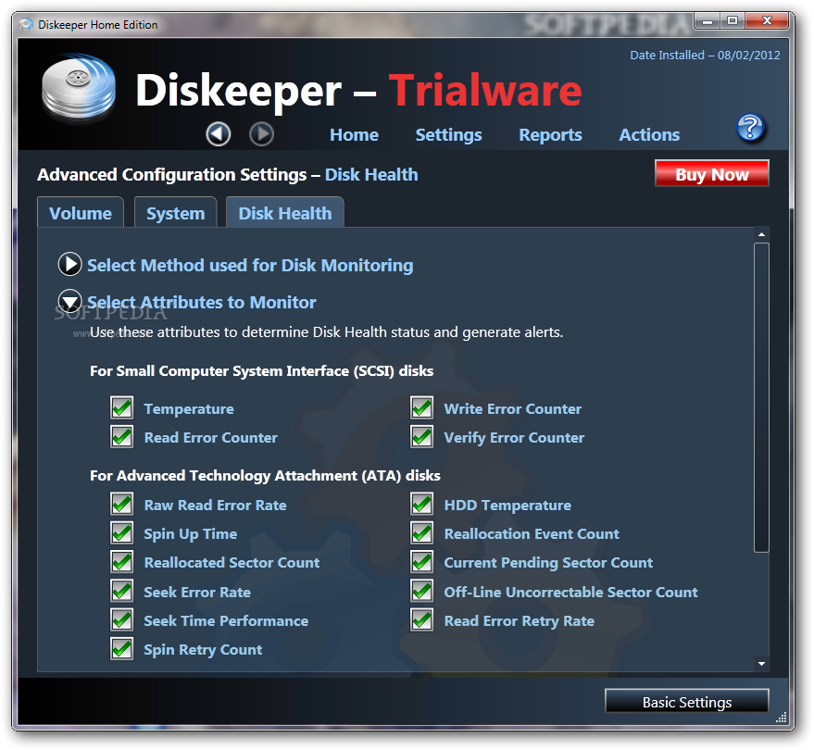Uncheck Read Error Counter checkbox

122,437
